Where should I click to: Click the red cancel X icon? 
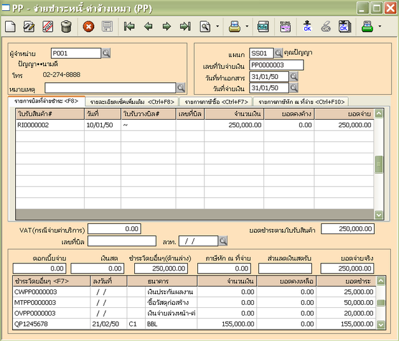click(x=88, y=27)
